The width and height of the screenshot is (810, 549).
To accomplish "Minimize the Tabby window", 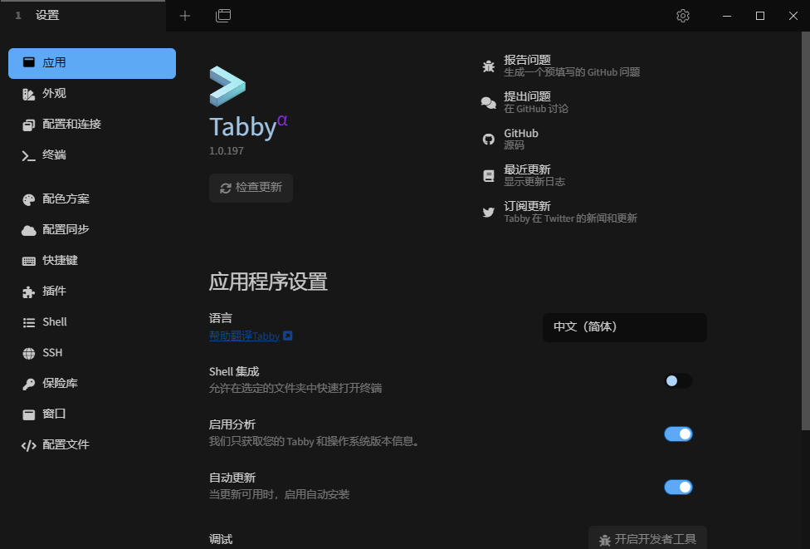I will point(727,16).
